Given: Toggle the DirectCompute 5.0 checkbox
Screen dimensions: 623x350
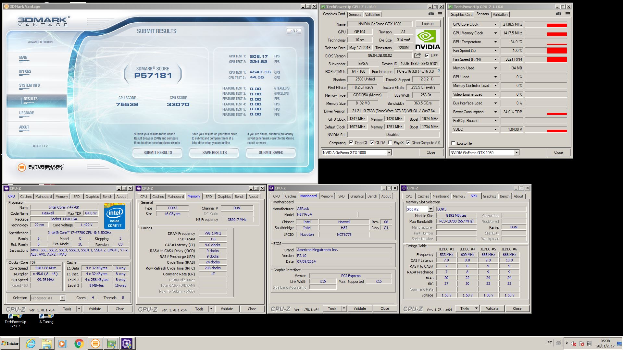Looking at the screenshot, I should 408,142.
